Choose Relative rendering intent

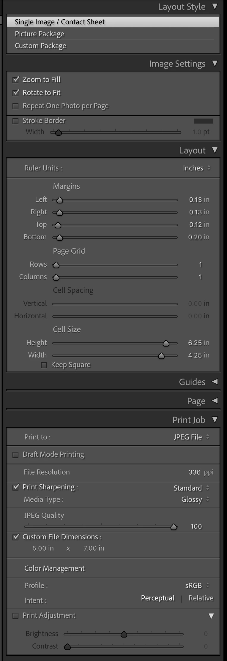click(x=201, y=598)
